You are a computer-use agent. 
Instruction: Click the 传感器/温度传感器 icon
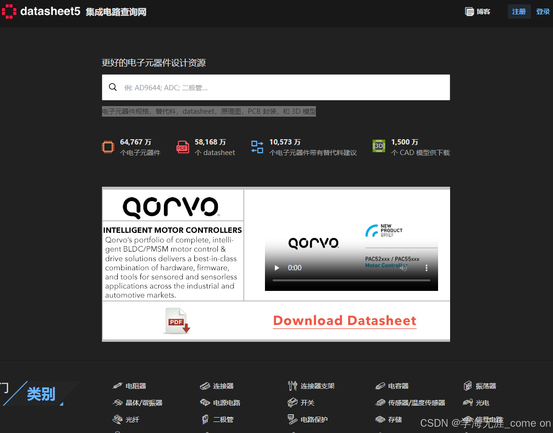[380, 403]
